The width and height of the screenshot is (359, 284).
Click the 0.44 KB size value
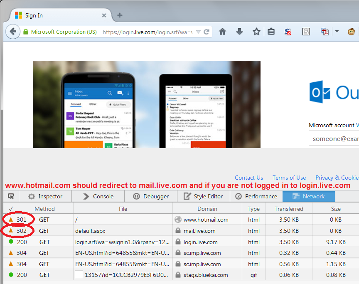tap(336, 253)
